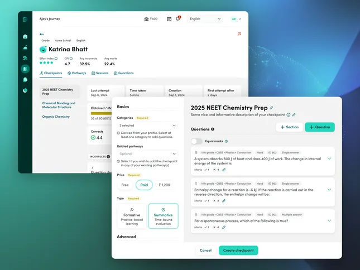Screen dimensions: 360x270
Task: Expand the 600 J heat question
Action: (329, 158)
